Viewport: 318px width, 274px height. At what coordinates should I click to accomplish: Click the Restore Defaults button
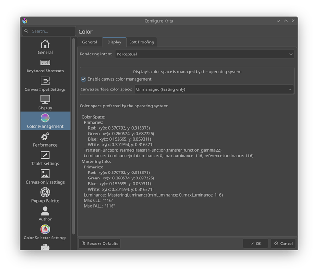[x=100, y=244]
